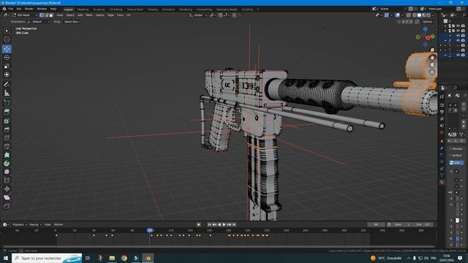Click the Windows search box

[47, 258]
